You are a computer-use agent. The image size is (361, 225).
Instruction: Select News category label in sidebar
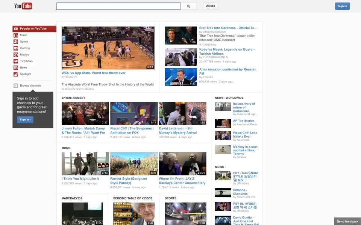[x=23, y=68]
